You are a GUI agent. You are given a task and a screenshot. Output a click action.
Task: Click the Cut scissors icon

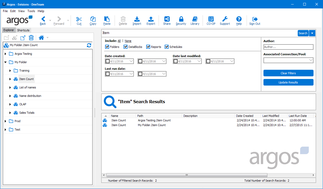pos(79,19)
